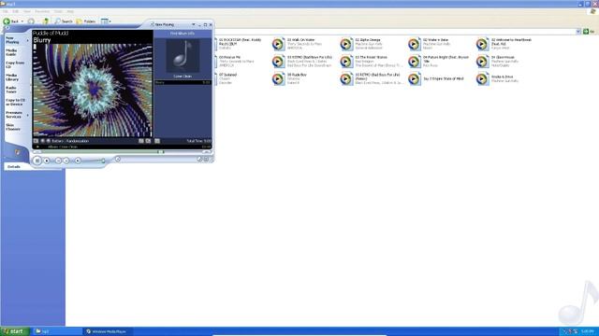
Task: Select the 04 Future Bright file icon
Action: (414, 62)
